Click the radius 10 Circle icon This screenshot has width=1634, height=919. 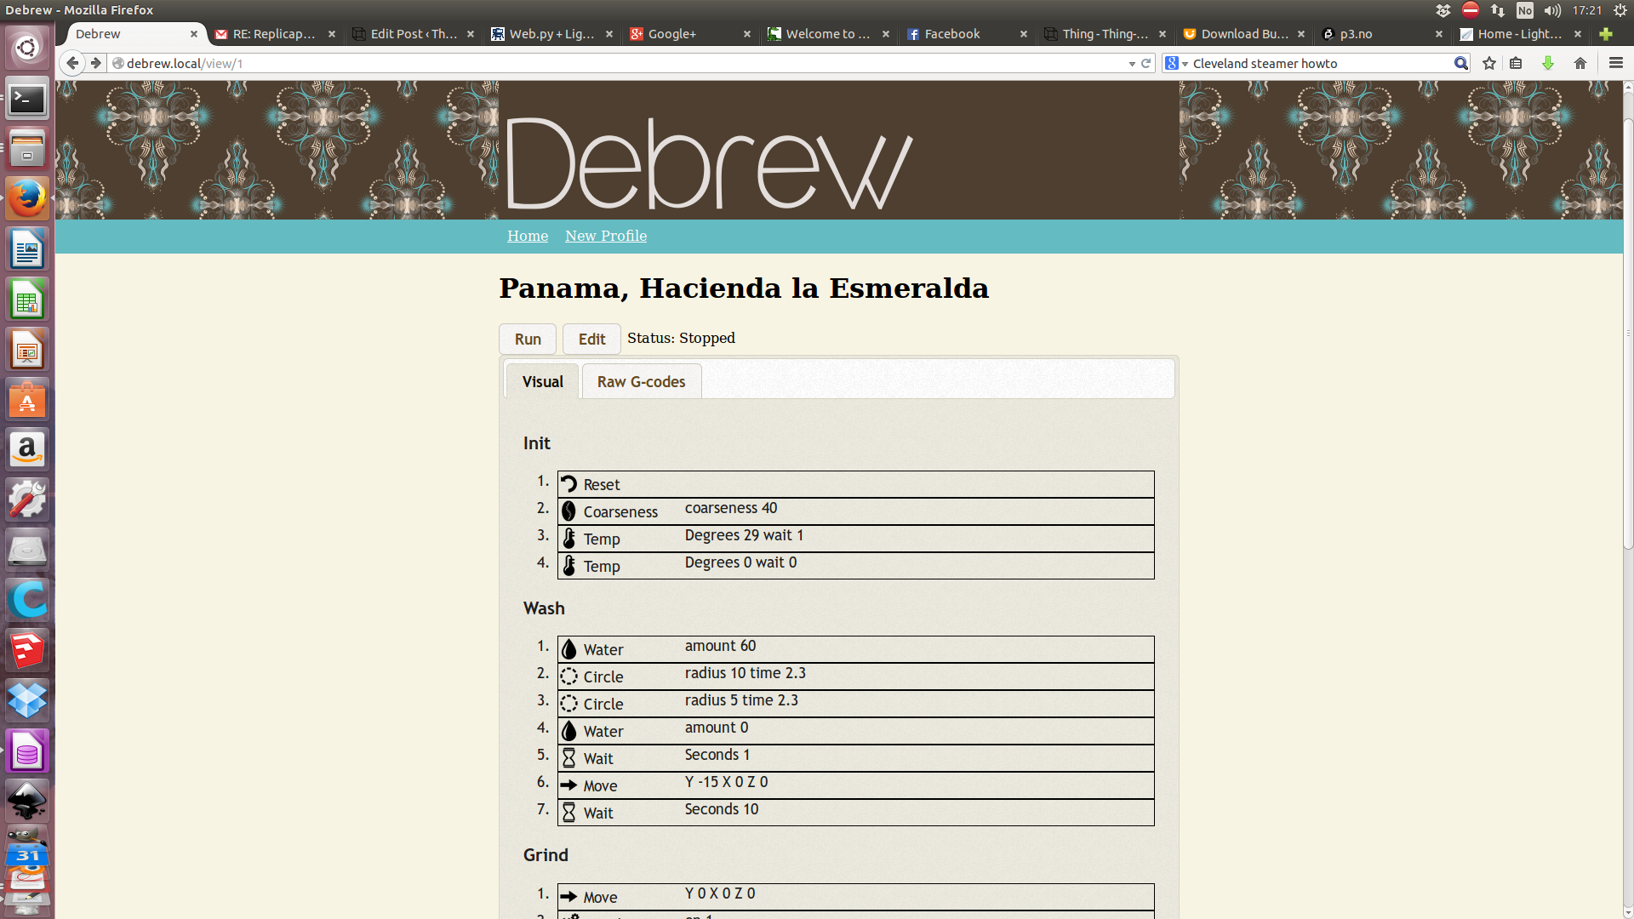pos(568,676)
